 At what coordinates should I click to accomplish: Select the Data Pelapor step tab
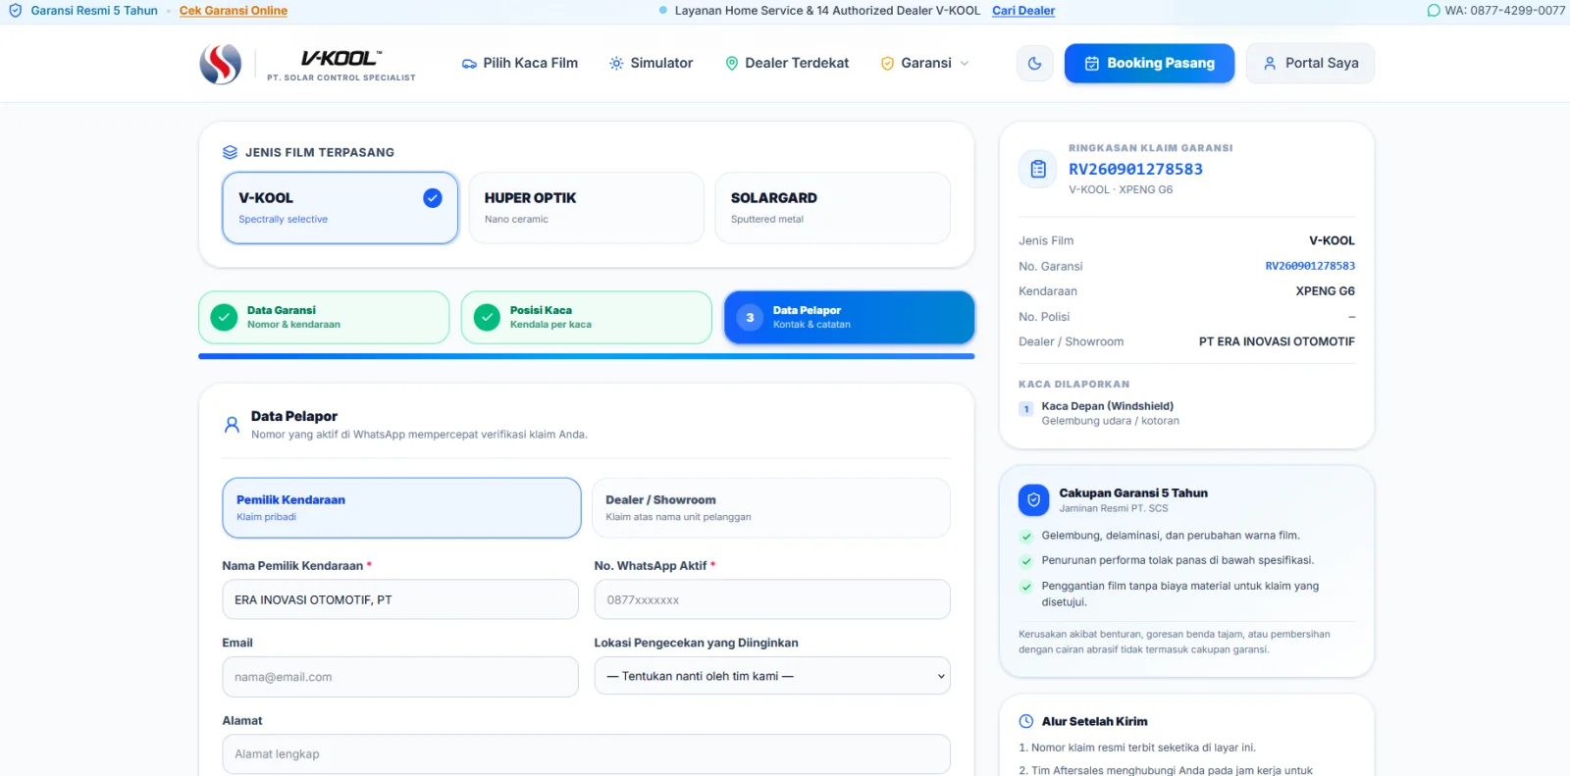coord(849,317)
